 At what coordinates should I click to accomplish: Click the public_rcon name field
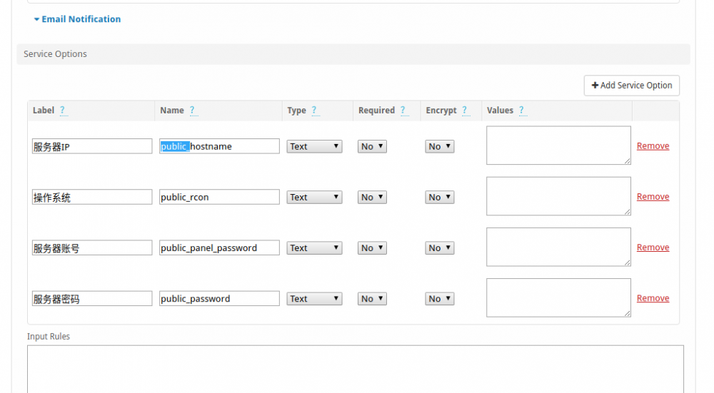(x=219, y=197)
